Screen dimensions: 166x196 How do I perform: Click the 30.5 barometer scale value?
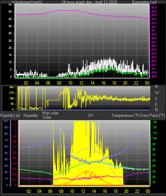pyautogui.click(x=154, y=11)
